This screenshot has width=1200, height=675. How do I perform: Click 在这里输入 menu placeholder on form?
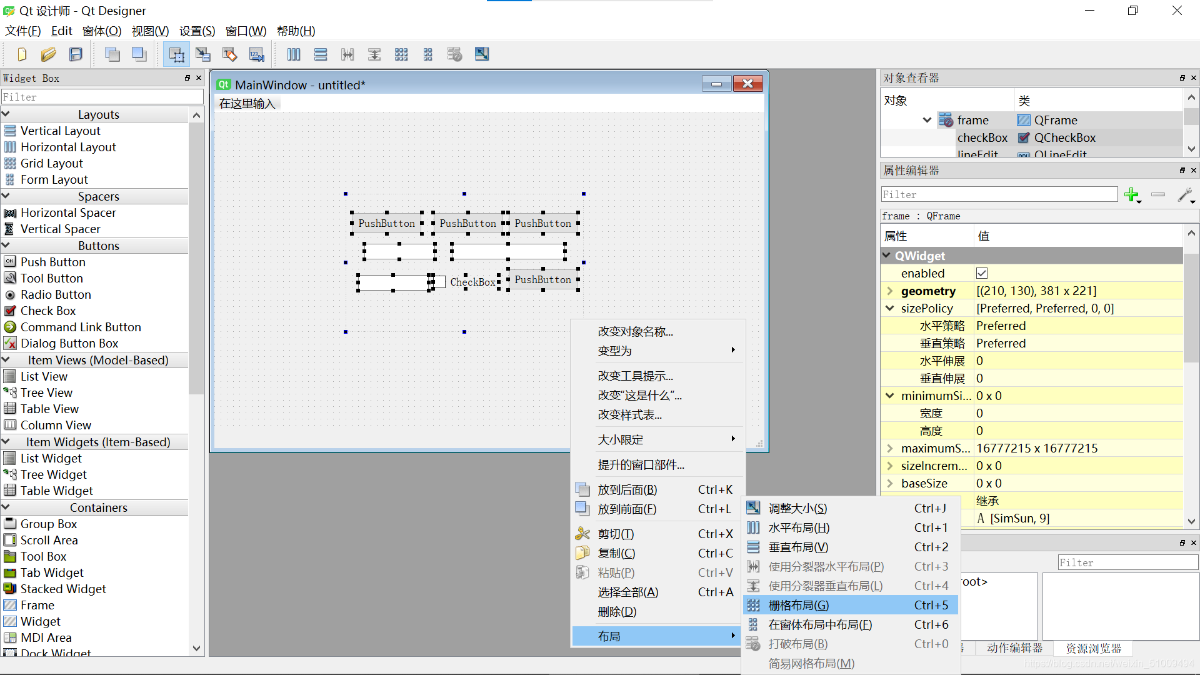click(247, 103)
